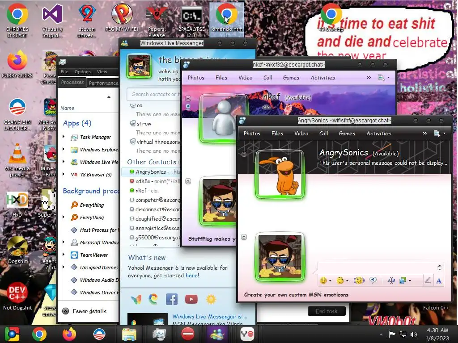Click the text style AB icon
Screen dimensions: 458x343
click(391, 280)
